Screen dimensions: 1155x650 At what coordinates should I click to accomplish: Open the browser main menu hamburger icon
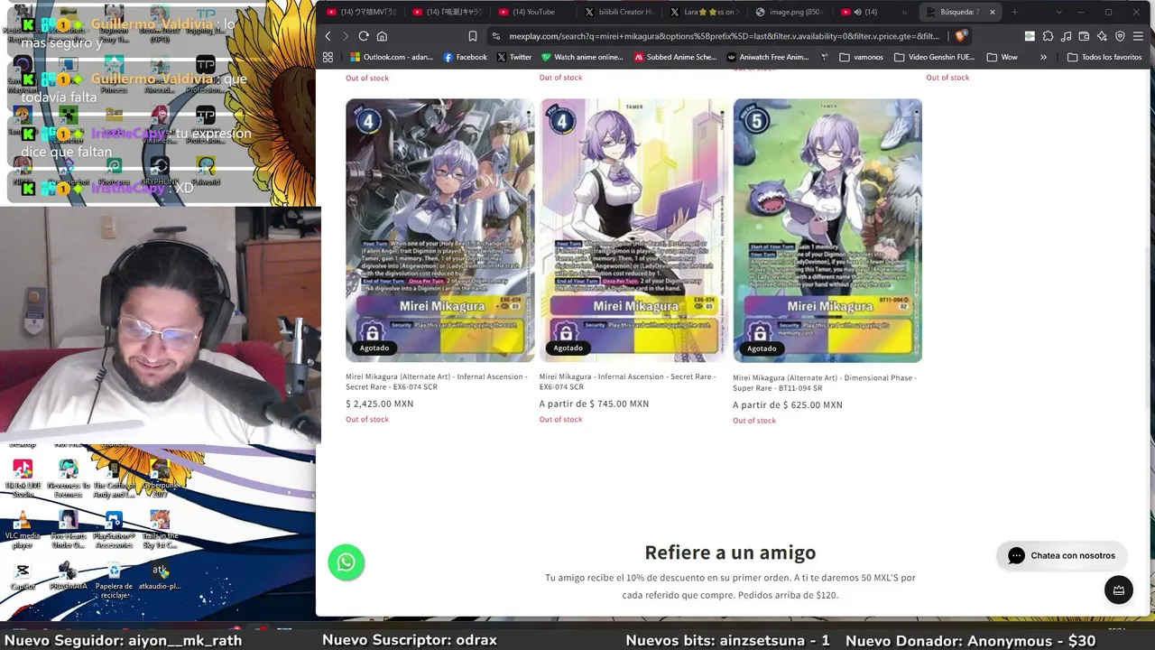pos(1138,36)
